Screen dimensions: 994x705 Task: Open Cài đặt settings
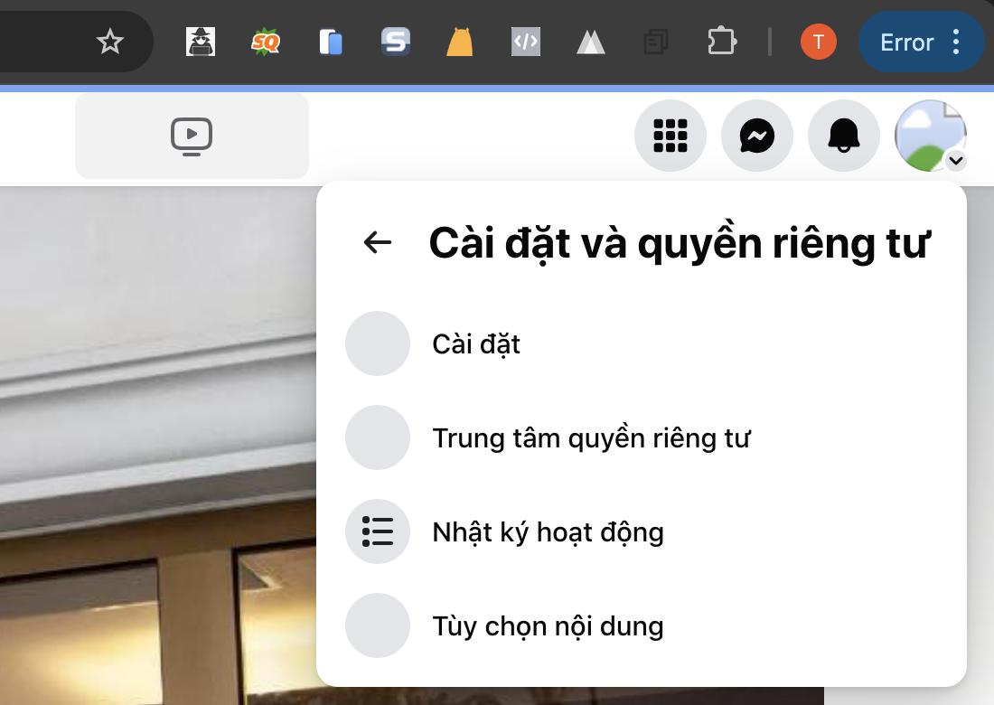point(642,343)
